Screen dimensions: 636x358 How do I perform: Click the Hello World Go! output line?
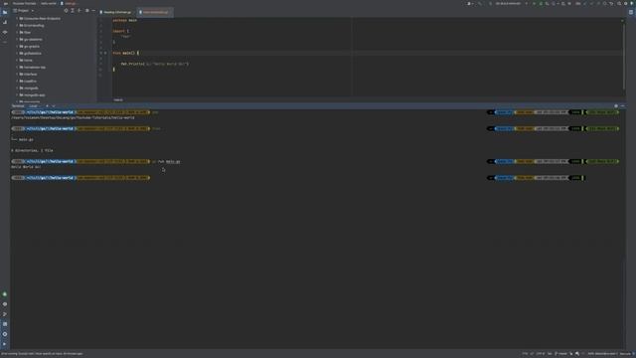click(26, 167)
